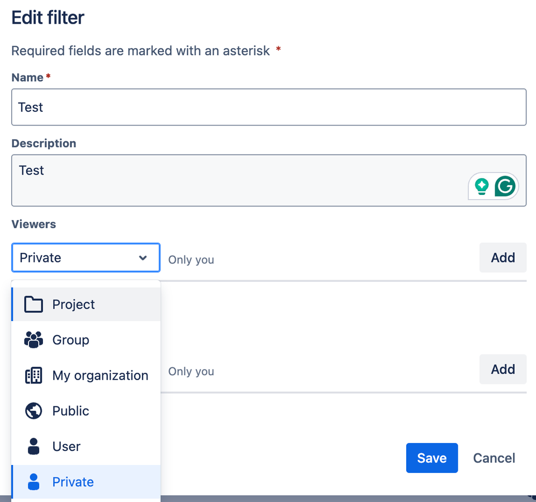Open the Grammarly icon in Description field
The height and width of the screenshot is (502, 536).
[x=505, y=186]
